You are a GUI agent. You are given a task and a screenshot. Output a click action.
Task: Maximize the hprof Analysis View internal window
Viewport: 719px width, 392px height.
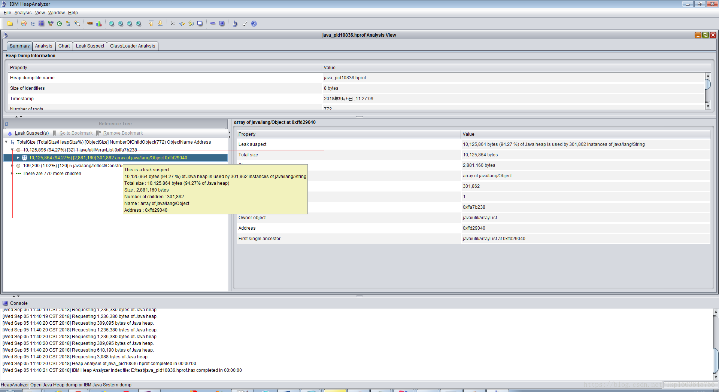706,35
